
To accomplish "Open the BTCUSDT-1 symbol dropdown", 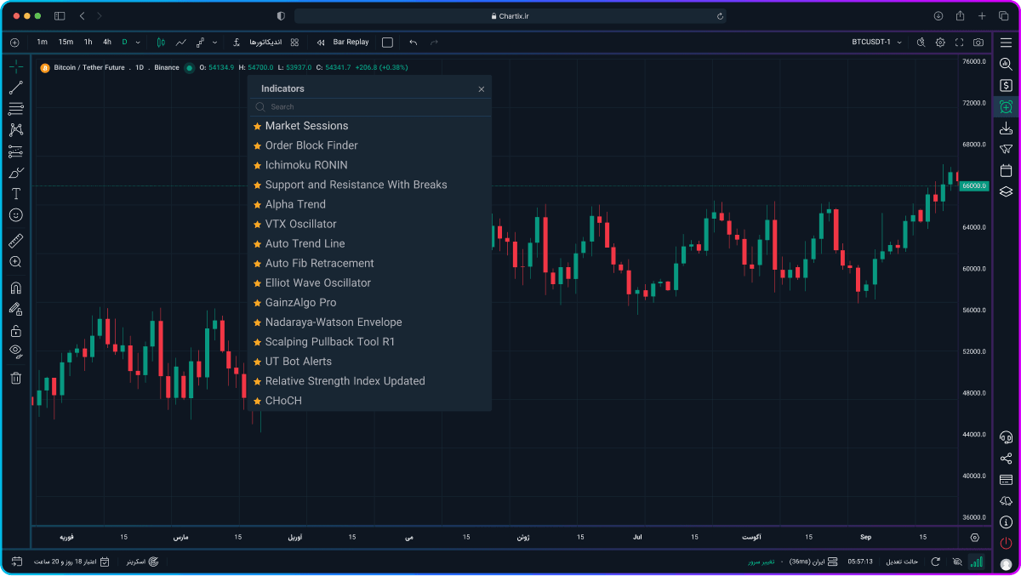I will coord(876,42).
